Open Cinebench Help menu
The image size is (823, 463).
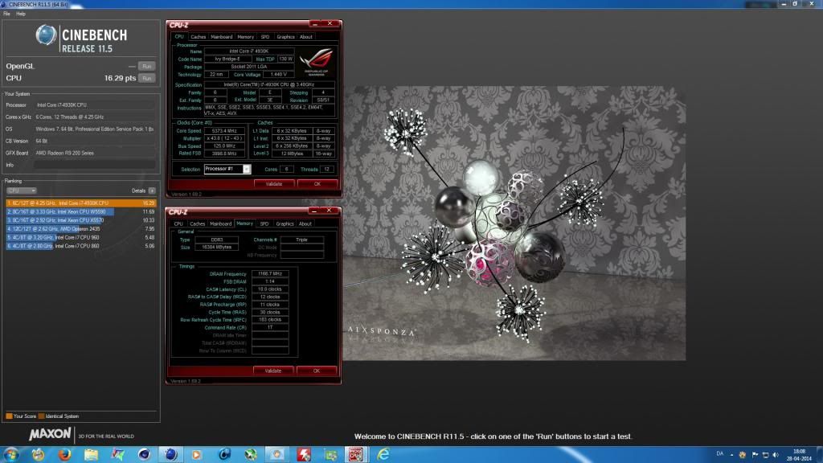(20, 14)
